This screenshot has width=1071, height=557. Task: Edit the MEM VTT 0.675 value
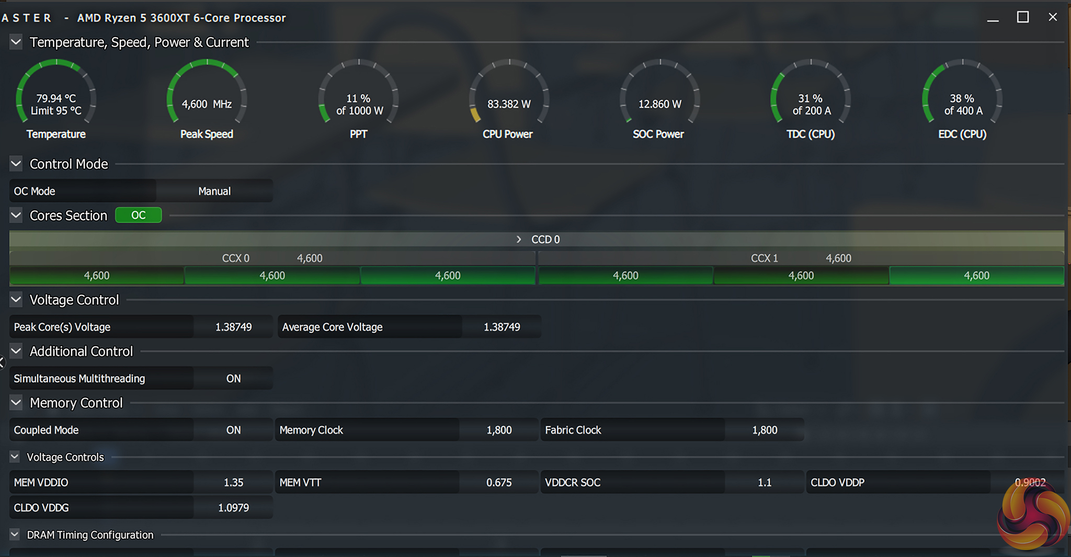tap(499, 482)
